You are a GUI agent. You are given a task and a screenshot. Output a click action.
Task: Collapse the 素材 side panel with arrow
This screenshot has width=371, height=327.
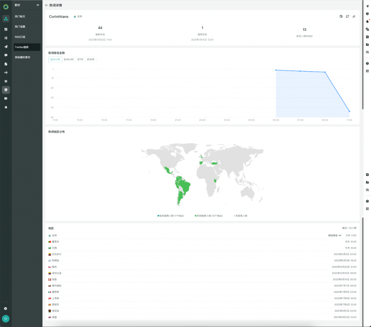38,5
